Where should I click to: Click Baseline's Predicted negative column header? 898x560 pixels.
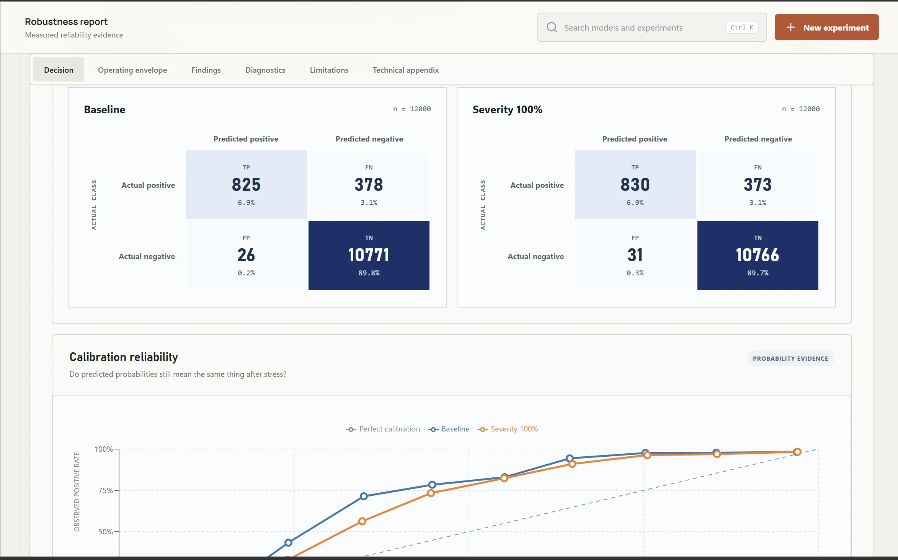tap(369, 139)
